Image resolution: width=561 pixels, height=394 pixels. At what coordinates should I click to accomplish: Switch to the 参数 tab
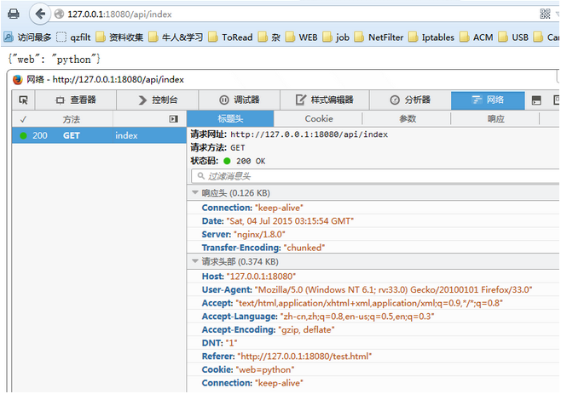[408, 119]
